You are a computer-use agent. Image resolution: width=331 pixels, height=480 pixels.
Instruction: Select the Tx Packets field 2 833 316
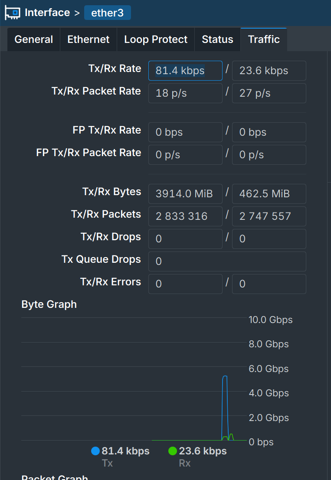pos(185,216)
